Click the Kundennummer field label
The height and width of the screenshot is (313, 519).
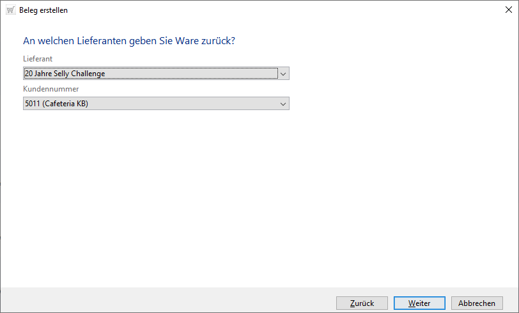50,89
